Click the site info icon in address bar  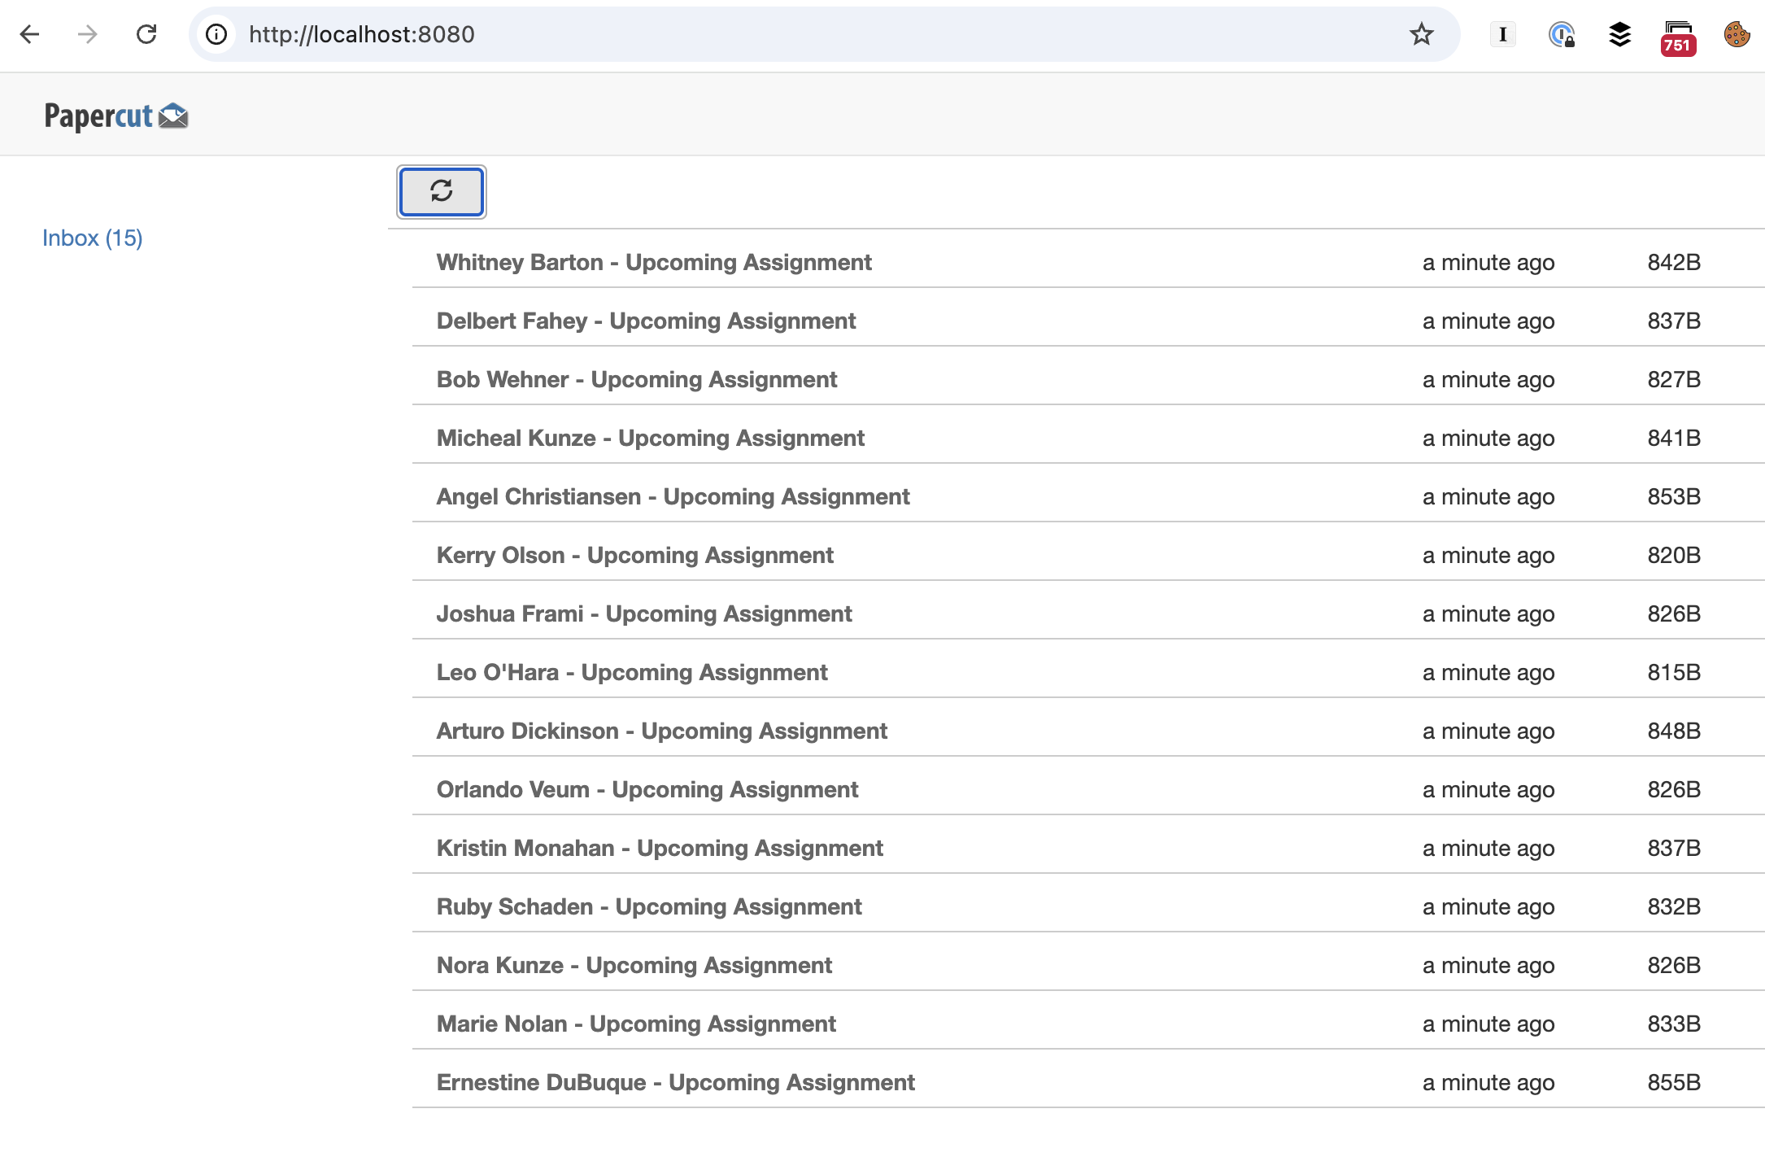[216, 34]
